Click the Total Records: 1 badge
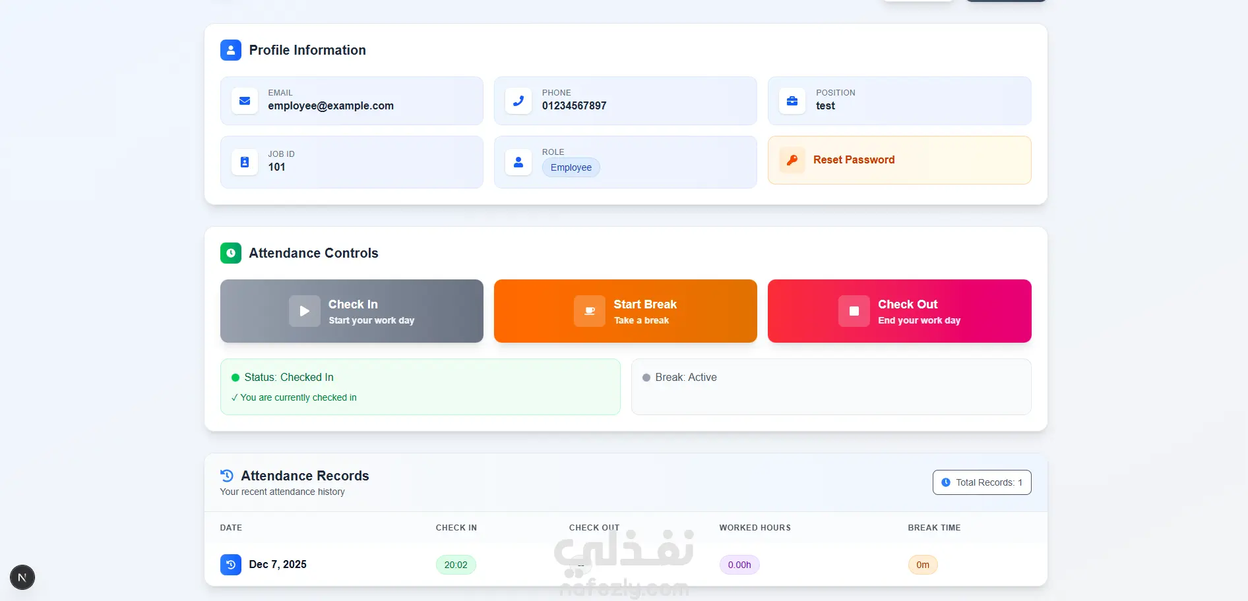The width and height of the screenshot is (1248, 601). pyautogui.click(x=982, y=482)
